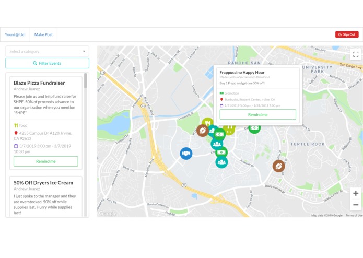The width and height of the screenshot is (363, 258).
Task: Click the 50% Off Dryers Ice Cream title
Action: click(43, 183)
